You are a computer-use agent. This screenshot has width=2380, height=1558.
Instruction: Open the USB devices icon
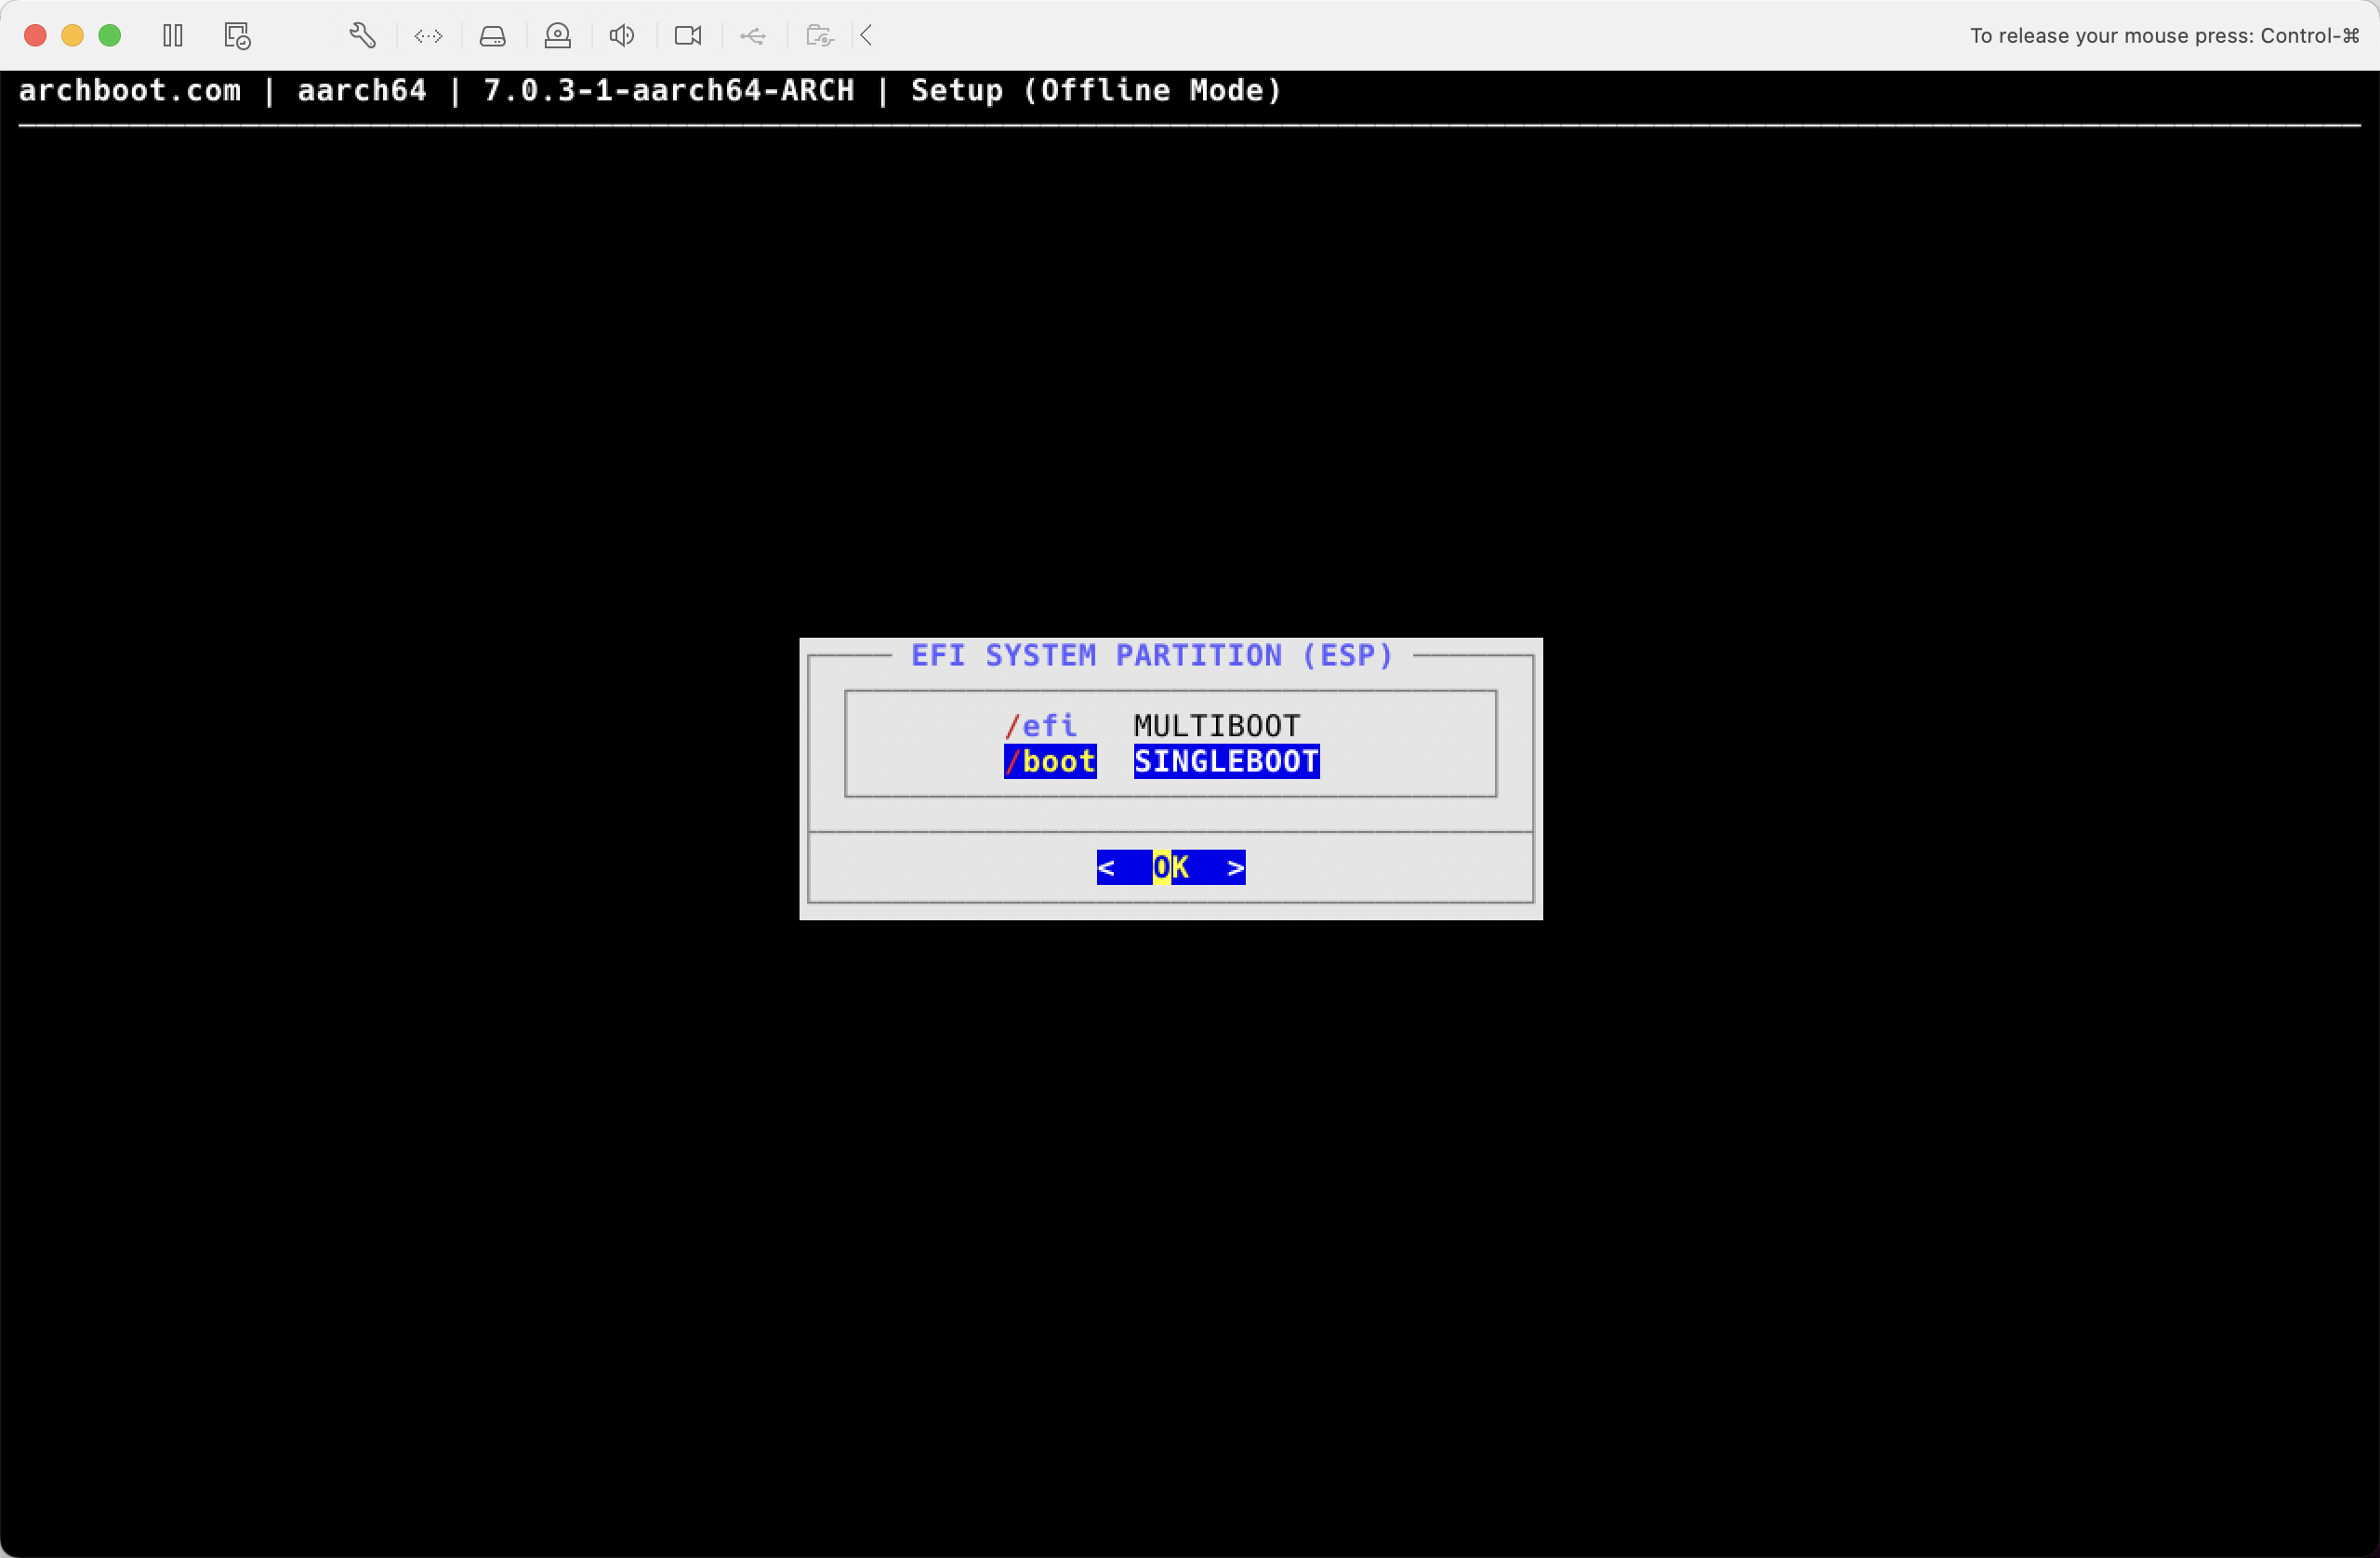753,36
